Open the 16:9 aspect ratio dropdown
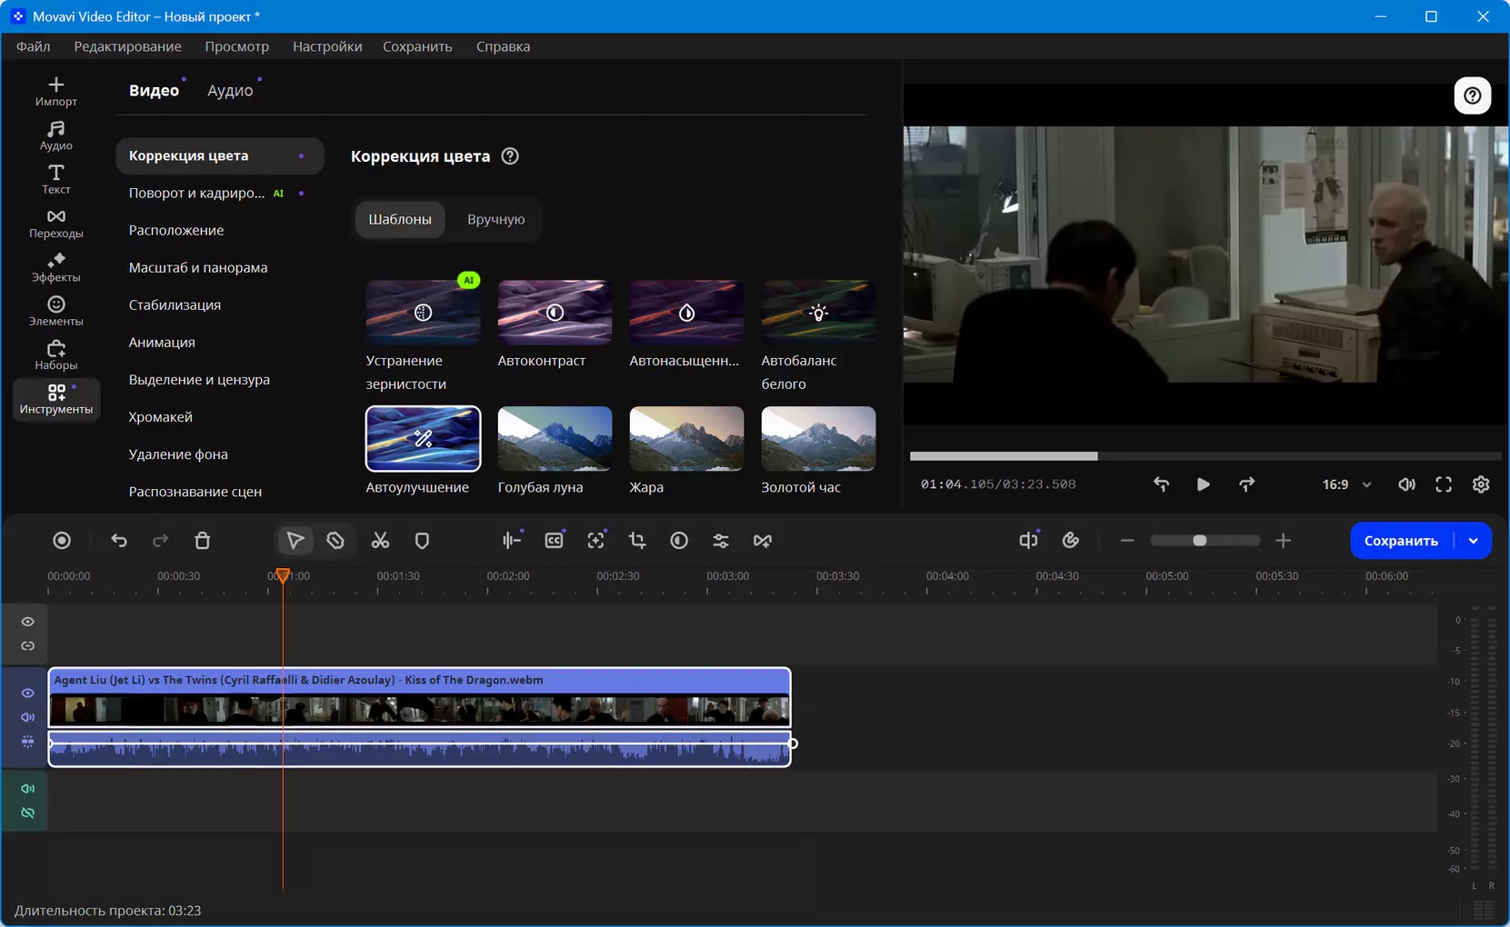 pos(1346,484)
